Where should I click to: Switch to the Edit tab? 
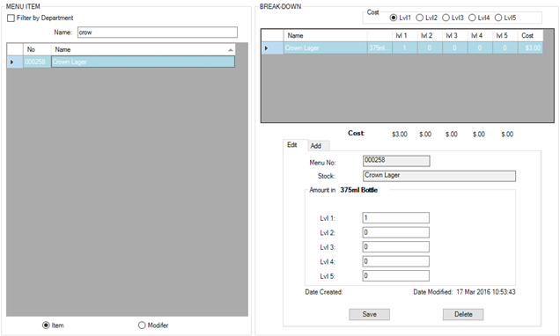point(292,145)
